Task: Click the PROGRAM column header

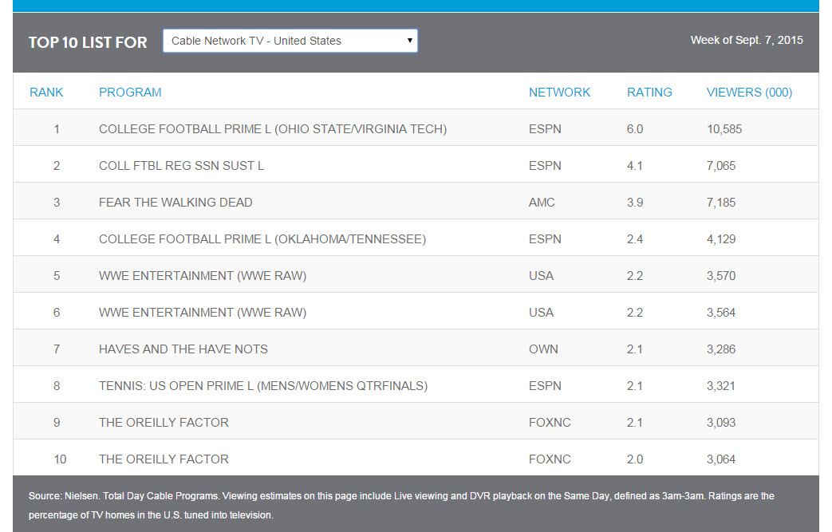Action: pos(130,93)
